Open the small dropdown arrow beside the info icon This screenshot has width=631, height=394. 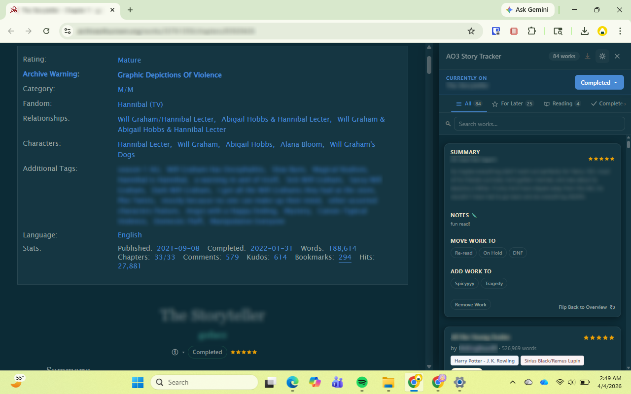183,353
